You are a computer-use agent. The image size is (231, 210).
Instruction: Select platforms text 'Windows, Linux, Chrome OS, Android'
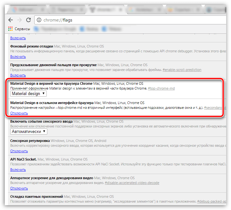(x=78, y=141)
